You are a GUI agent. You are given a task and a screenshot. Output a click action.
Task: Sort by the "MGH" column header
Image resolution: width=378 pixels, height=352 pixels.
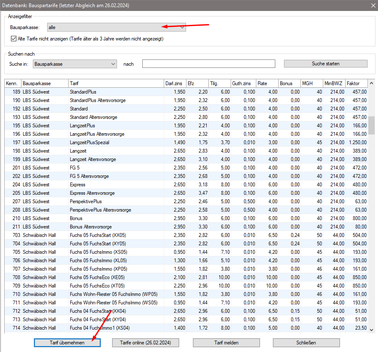click(x=312, y=83)
